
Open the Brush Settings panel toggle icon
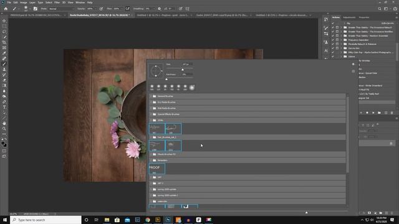36,9
